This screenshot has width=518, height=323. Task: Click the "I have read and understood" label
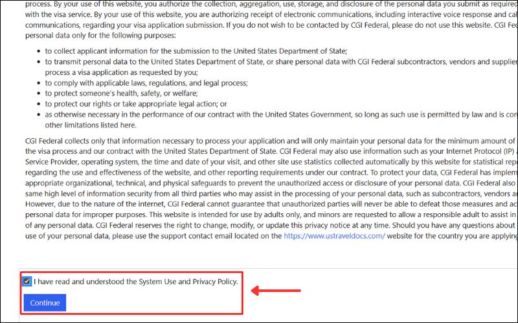point(136,282)
